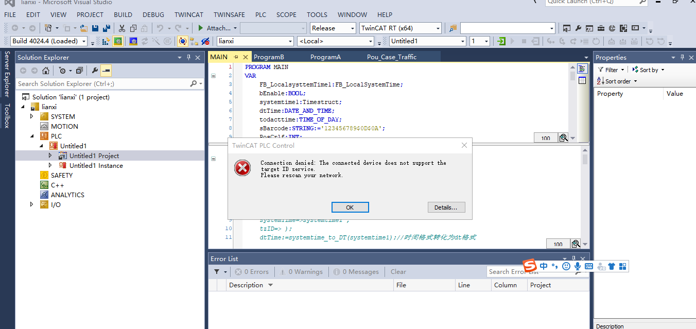Image resolution: width=696 pixels, height=329 pixels.
Task: Click the Search Solution Explorer input field
Action: tap(103, 83)
